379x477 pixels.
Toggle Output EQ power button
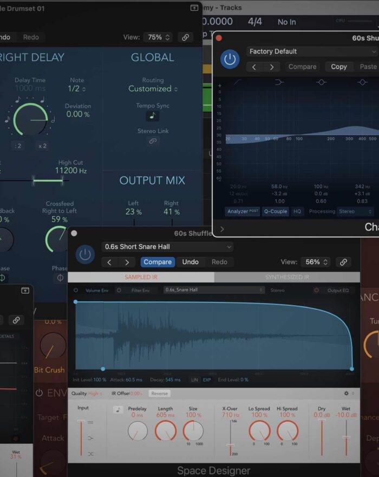pyautogui.click(x=316, y=290)
